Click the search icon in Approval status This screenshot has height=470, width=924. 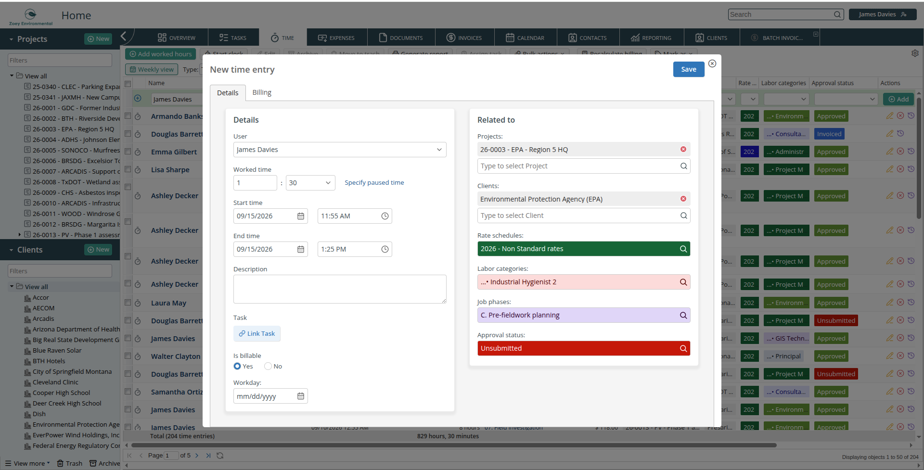pyautogui.click(x=683, y=348)
